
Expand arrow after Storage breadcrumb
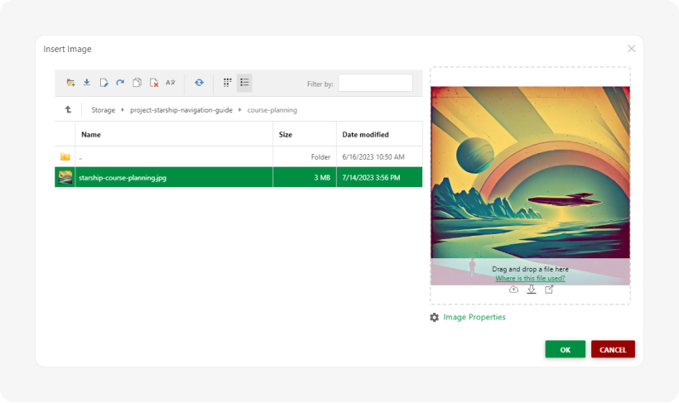[x=123, y=110]
